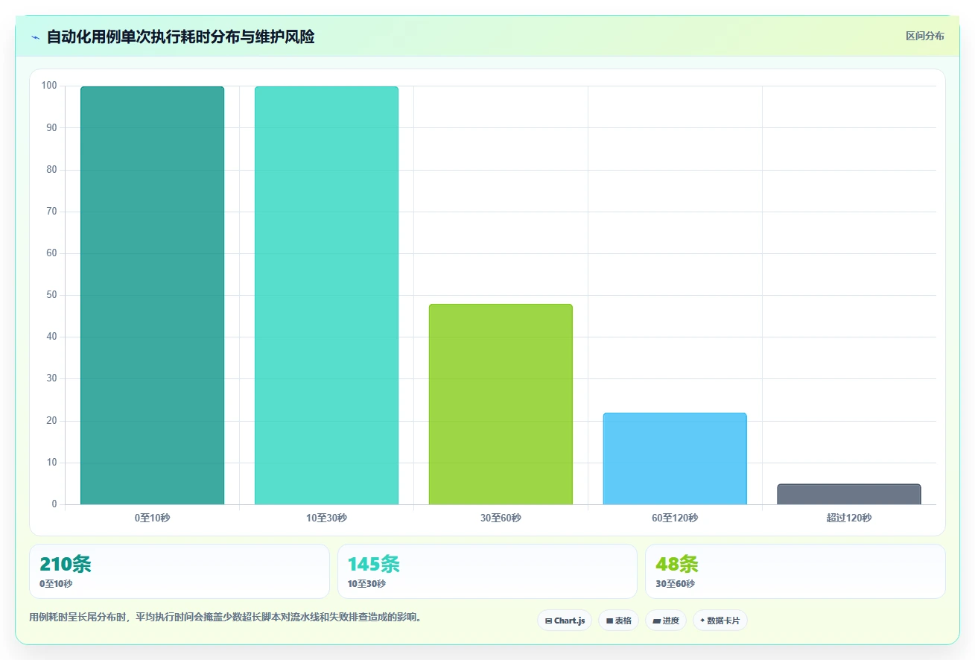Click the chart title 自动化用例单次执行耗时分布与维护风险

point(180,37)
